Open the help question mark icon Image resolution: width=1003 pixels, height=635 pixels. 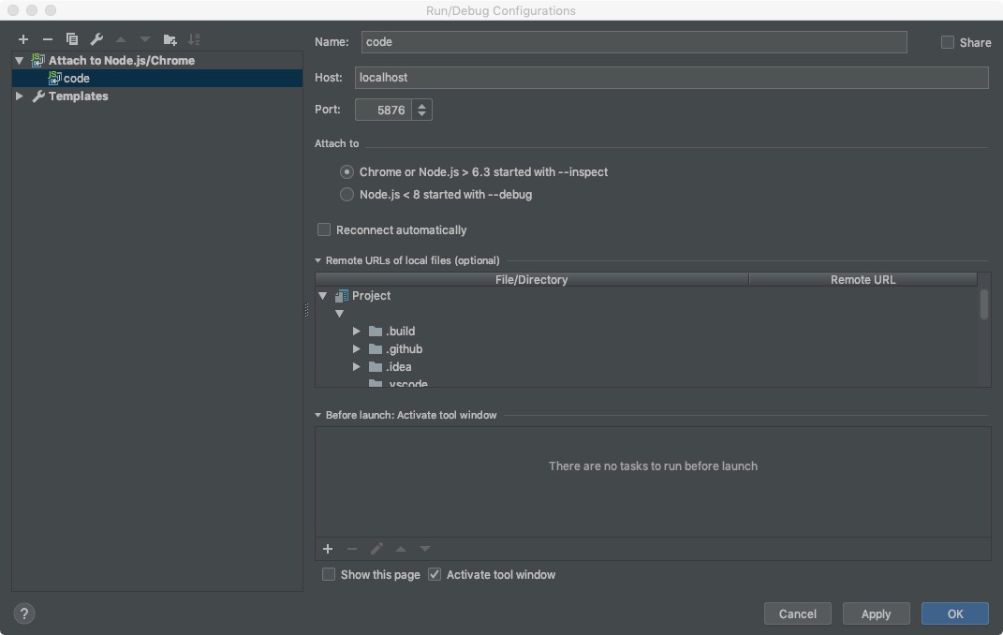(x=23, y=613)
